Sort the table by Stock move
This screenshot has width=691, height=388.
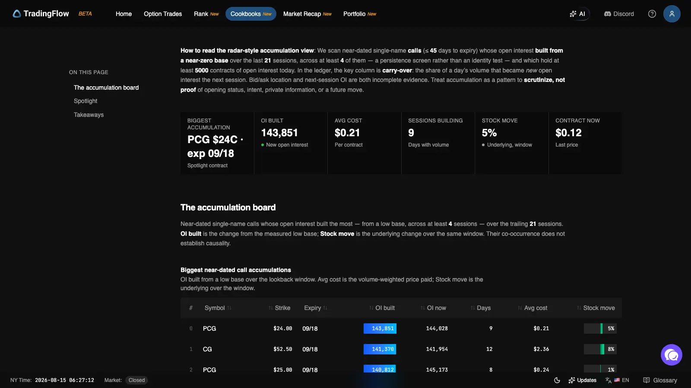pyautogui.click(x=596, y=308)
